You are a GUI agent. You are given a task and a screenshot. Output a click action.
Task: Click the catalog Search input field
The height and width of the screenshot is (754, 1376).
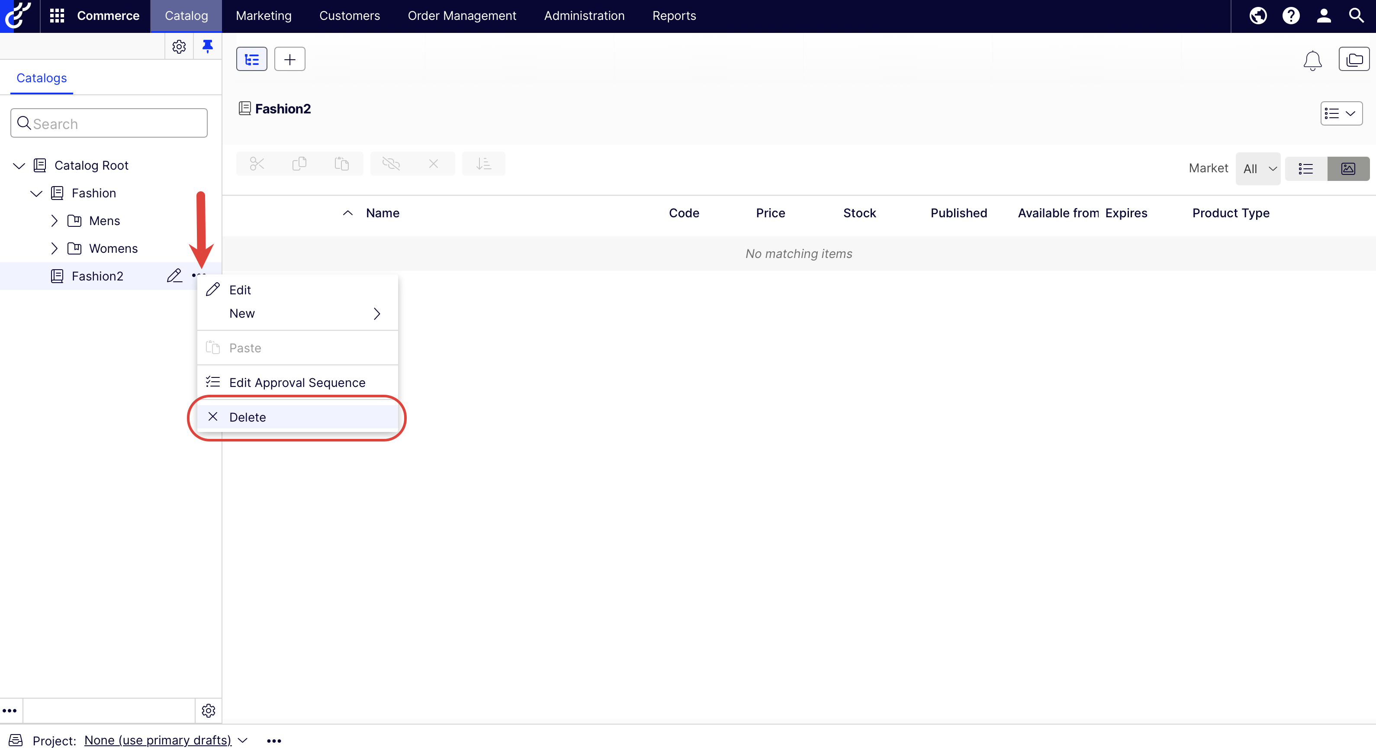coord(109,123)
